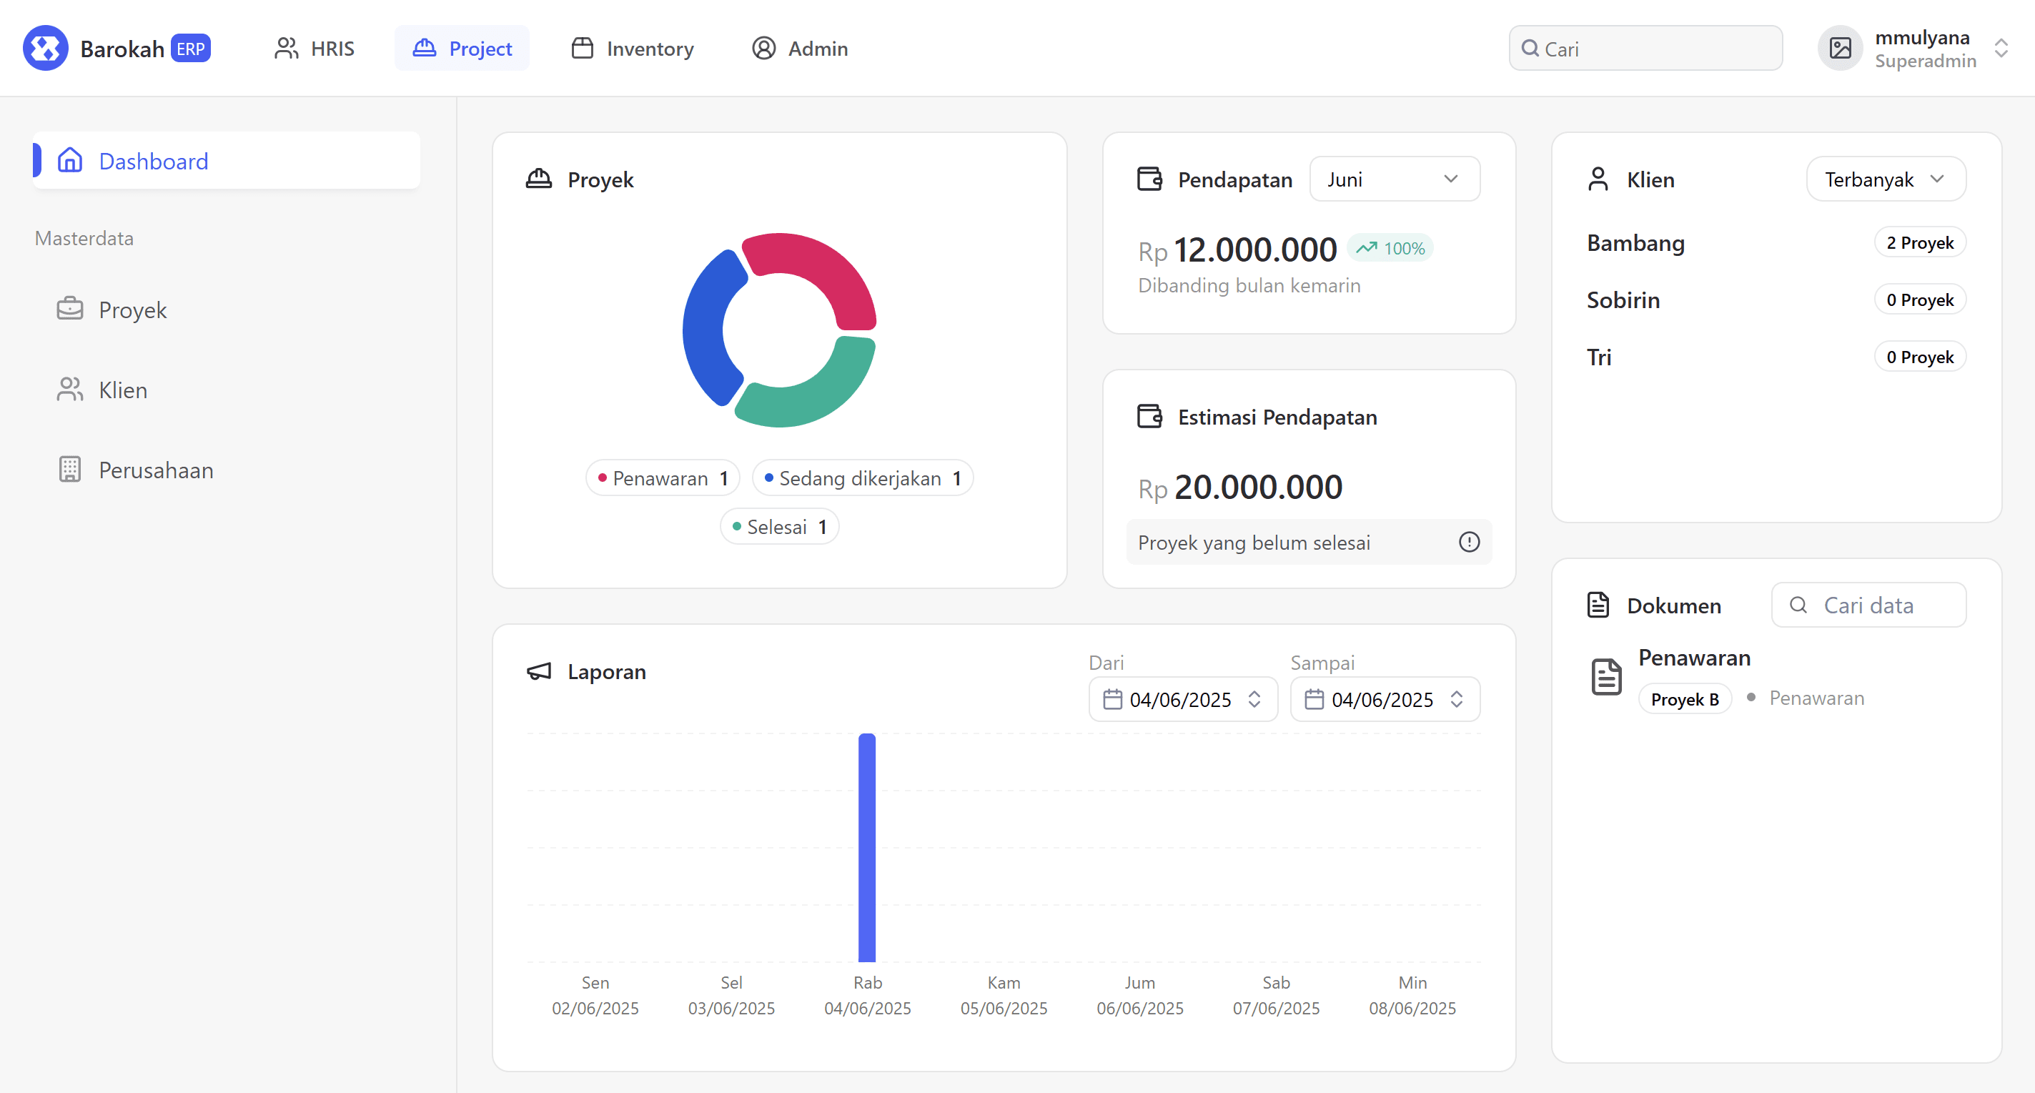Click the 2 Proyek badge for Bambang
Image resolution: width=2035 pixels, height=1093 pixels.
1920,242
